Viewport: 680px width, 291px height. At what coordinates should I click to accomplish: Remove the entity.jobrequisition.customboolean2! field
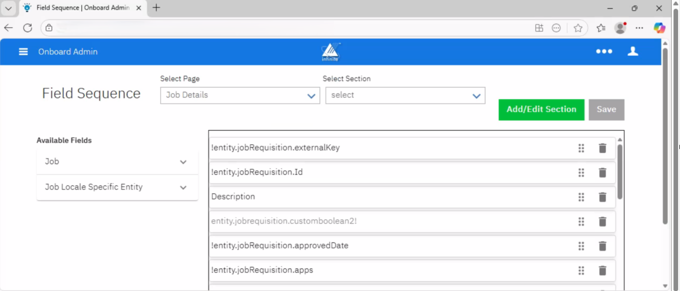pos(602,221)
